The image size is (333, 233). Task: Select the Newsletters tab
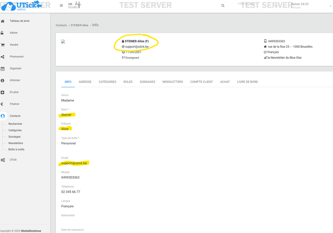[x=173, y=82]
